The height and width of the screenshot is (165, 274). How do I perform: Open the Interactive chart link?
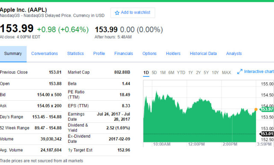point(259,72)
